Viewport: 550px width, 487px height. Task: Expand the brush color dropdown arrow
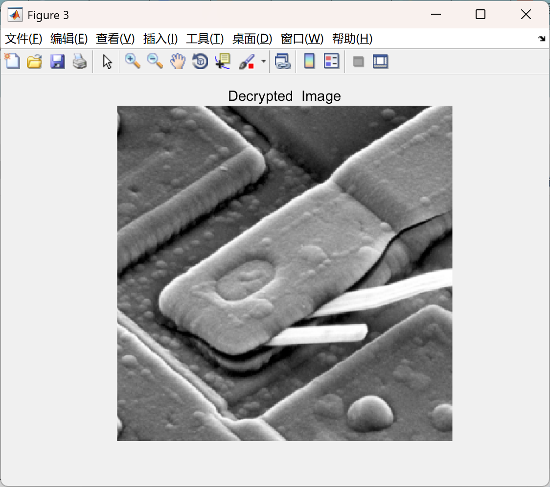point(263,61)
